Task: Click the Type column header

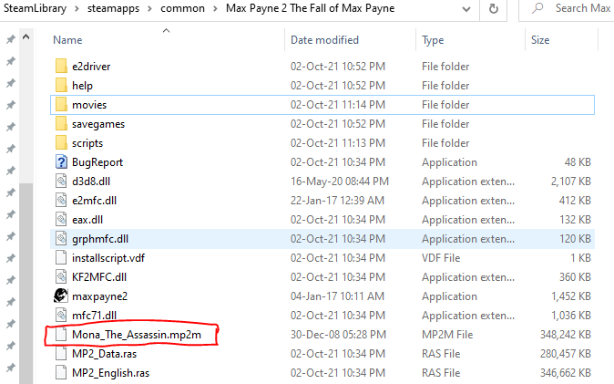Action: point(433,40)
